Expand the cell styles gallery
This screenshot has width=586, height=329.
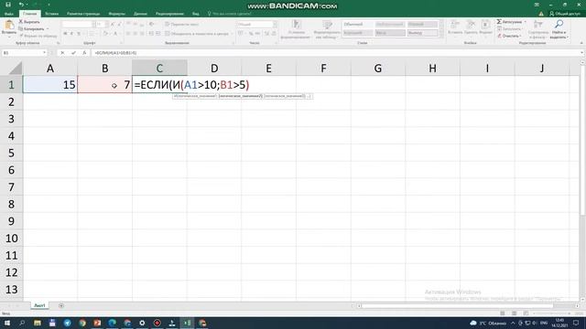pos(441,35)
